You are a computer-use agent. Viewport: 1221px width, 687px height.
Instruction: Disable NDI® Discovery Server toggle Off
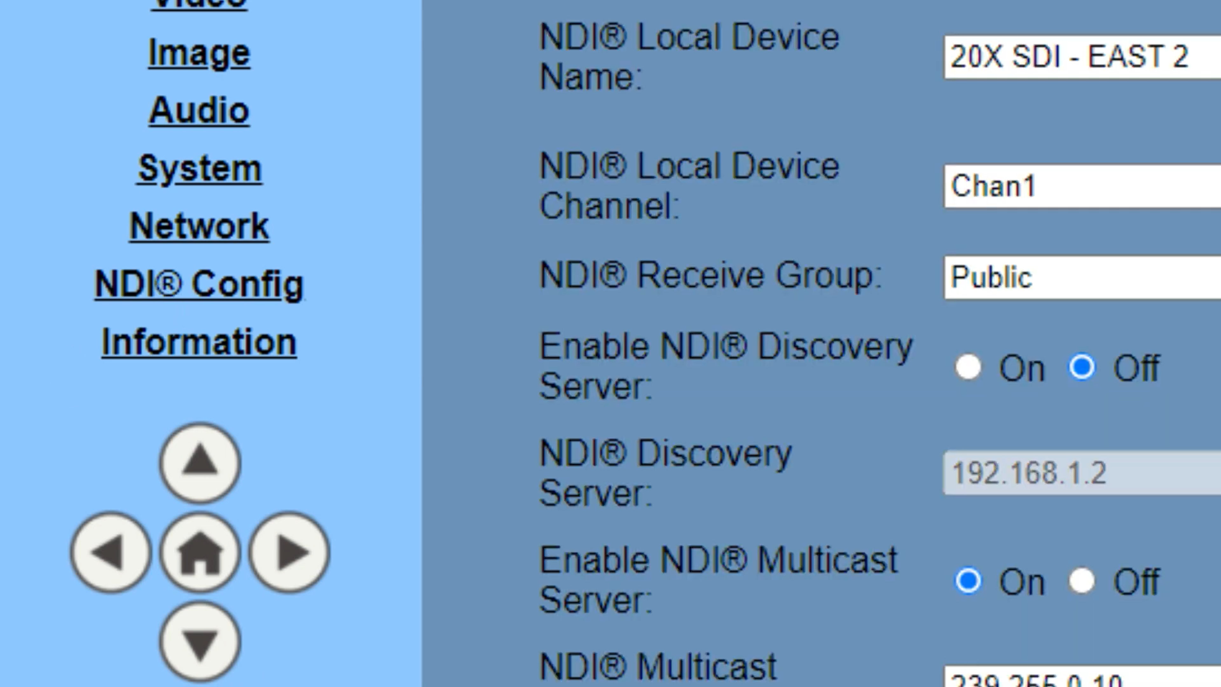coord(1082,367)
